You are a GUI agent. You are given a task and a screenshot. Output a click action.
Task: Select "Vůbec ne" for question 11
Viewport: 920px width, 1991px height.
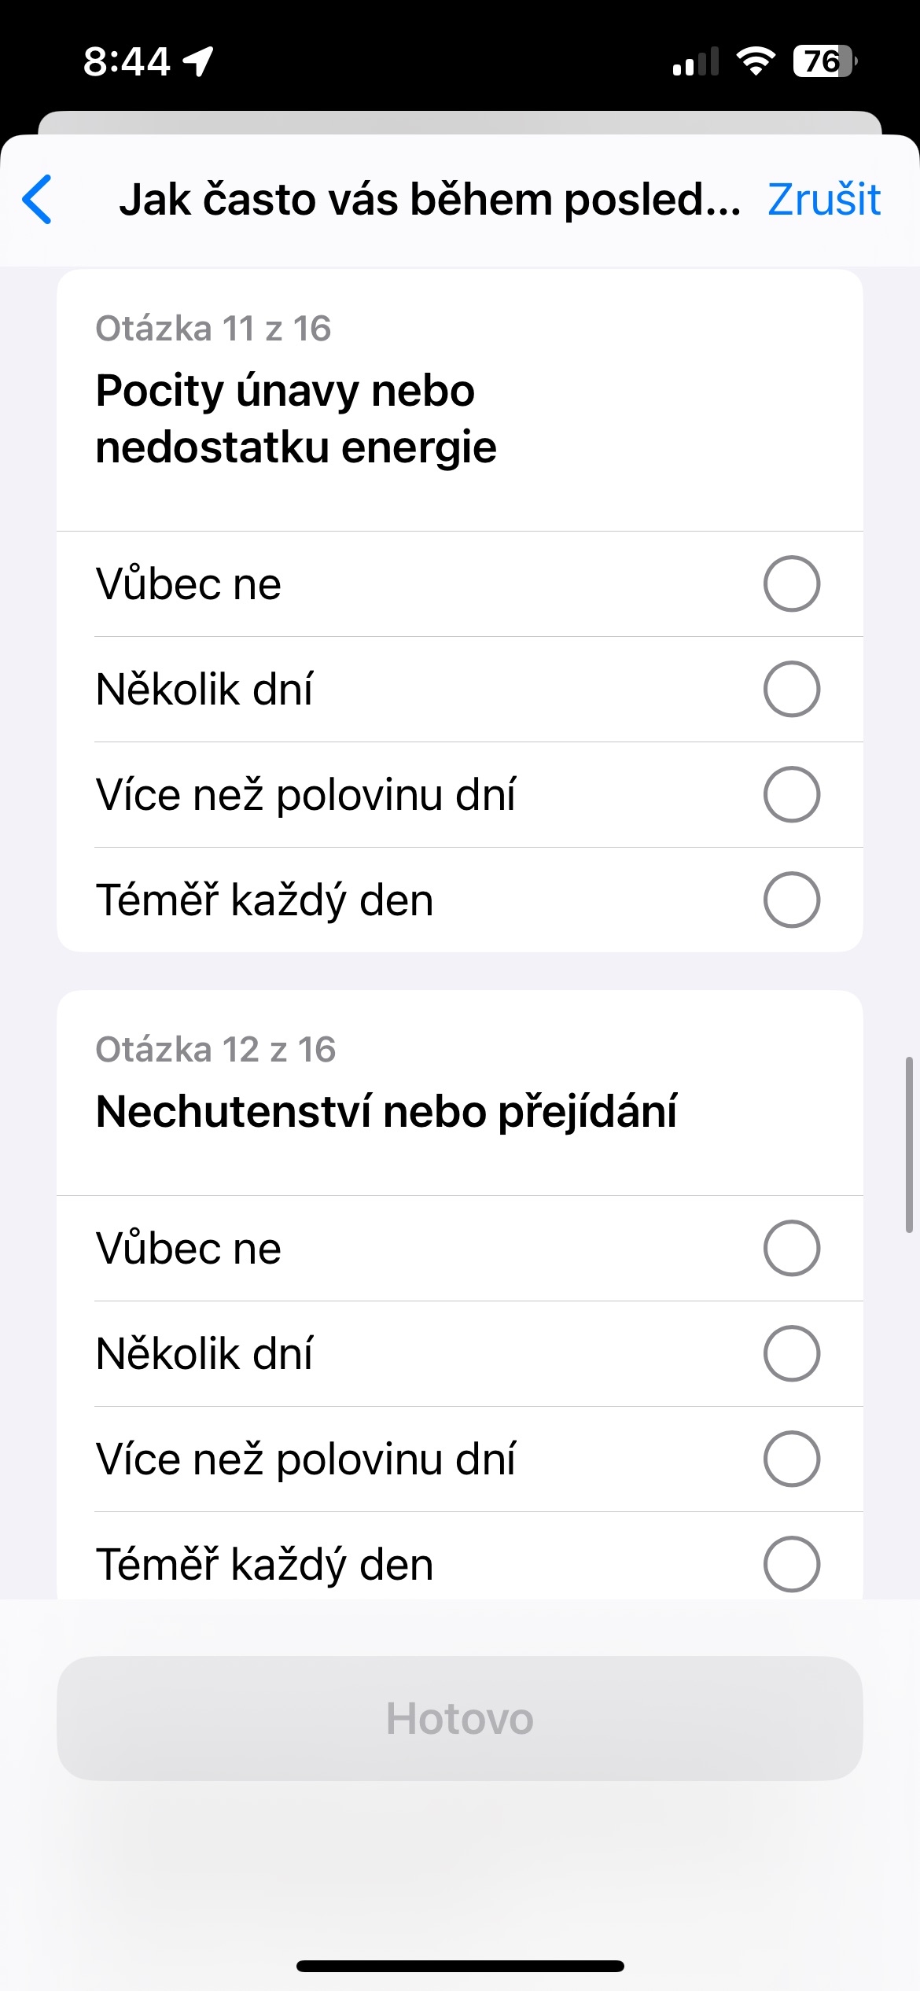(791, 584)
